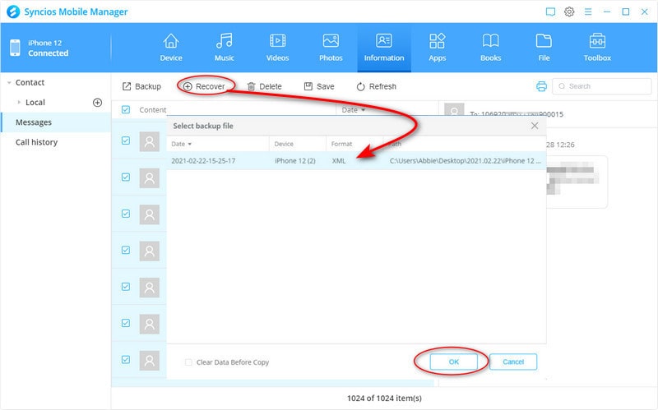The width and height of the screenshot is (658, 410).
Task: Uncheck the third message row checkbox
Action: pos(126,214)
